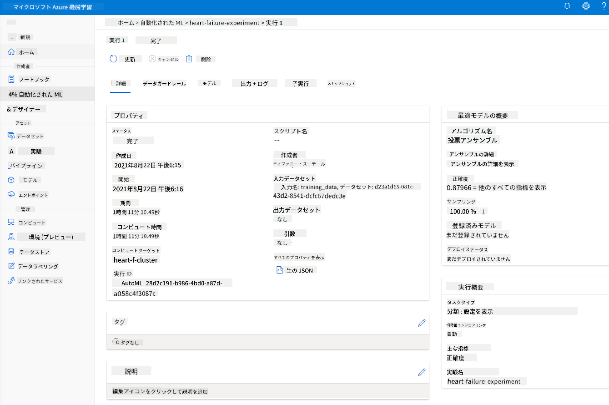Click the "0 タグなし" text
609x405 pixels.
tap(127, 342)
